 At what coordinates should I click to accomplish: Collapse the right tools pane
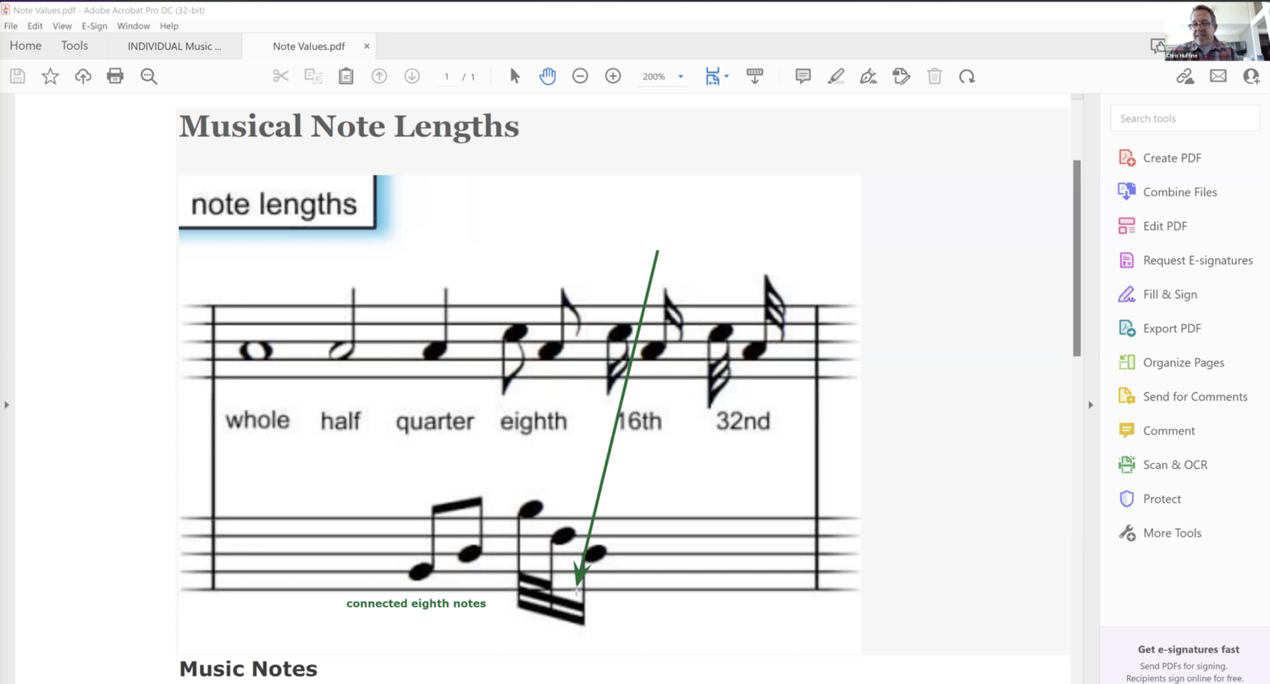(1091, 405)
